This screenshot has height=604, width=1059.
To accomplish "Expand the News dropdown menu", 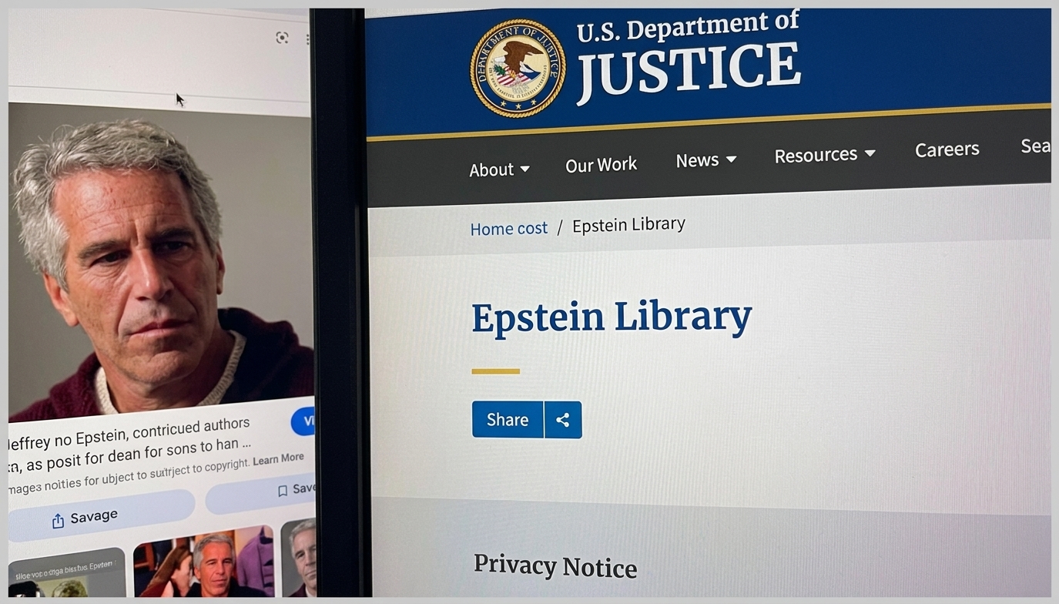I will [705, 160].
